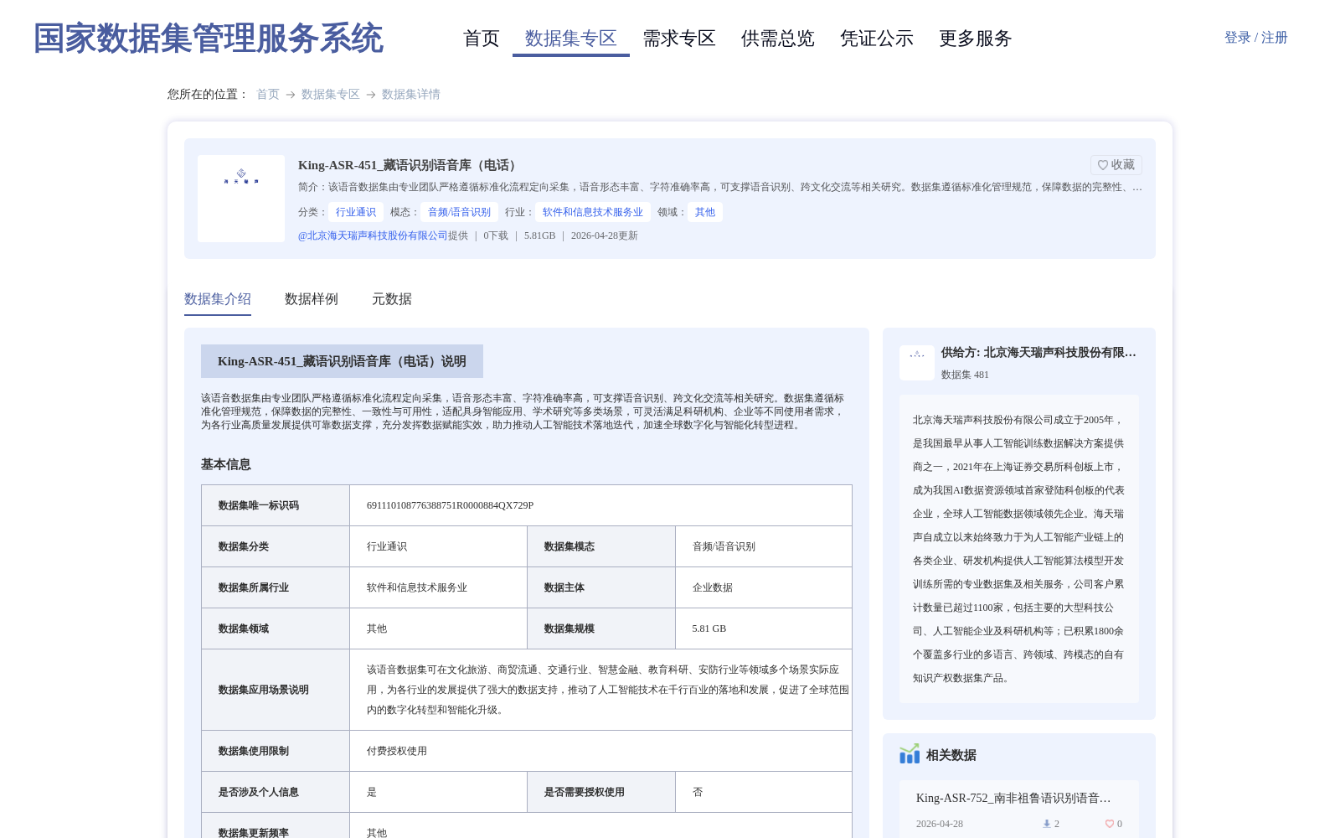
Task: Click 基本信息 section heading
Action: coord(226,464)
